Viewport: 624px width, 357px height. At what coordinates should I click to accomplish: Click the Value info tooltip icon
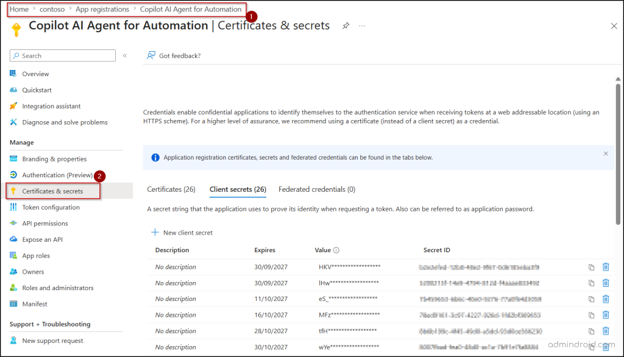336,250
